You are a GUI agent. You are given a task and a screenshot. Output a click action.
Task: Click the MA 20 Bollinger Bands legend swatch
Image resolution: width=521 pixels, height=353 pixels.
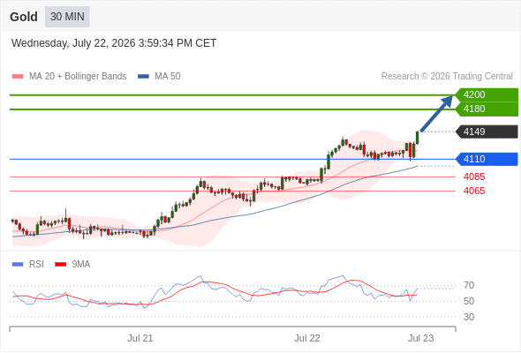(18, 77)
